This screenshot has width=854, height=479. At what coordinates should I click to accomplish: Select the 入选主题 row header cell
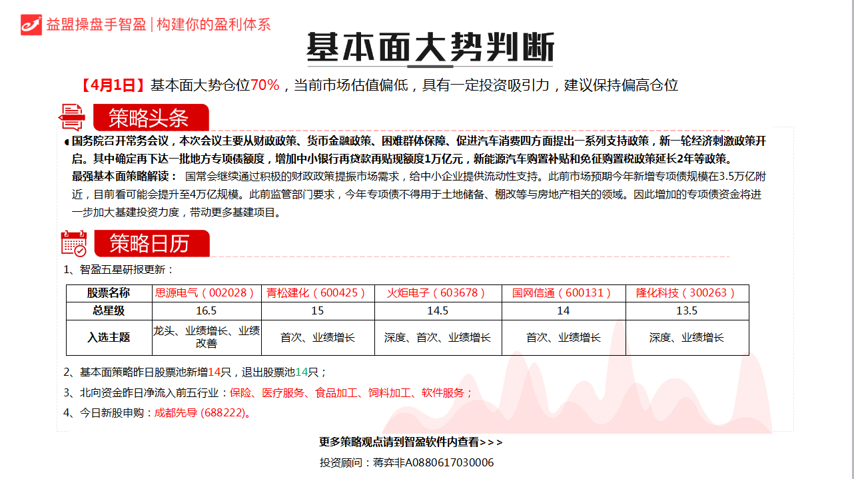tap(109, 338)
